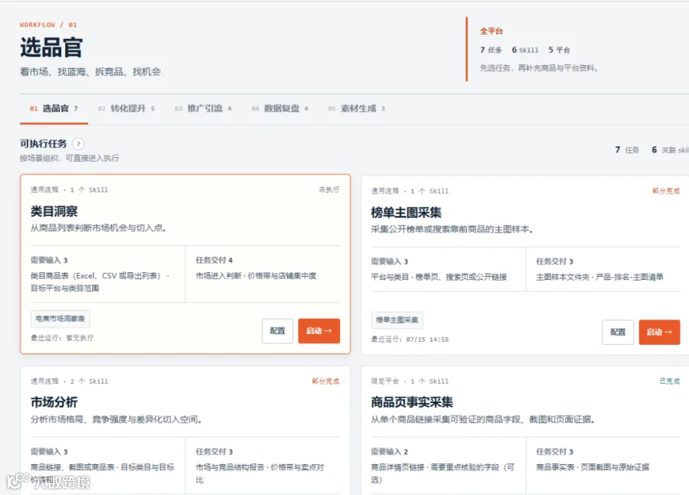The width and height of the screenshot is (689, 495).
Task: Click the 选品官 page heading
Action: click(x=51, y=48)
